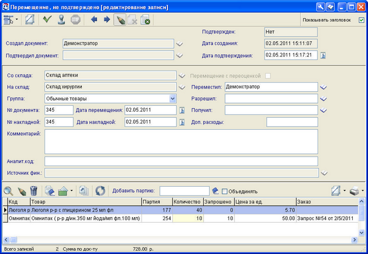Expand the Группа dropdown

coord(172,99)
